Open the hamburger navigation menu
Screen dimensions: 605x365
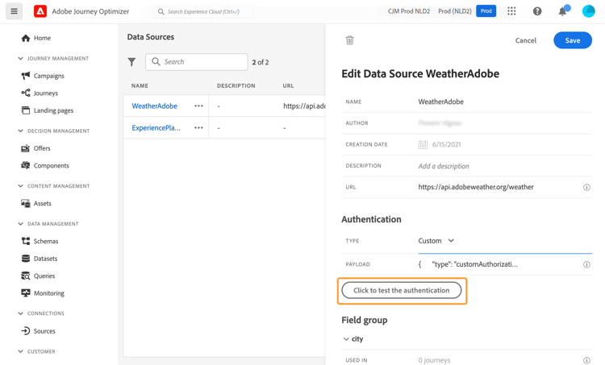pos(14,11)
